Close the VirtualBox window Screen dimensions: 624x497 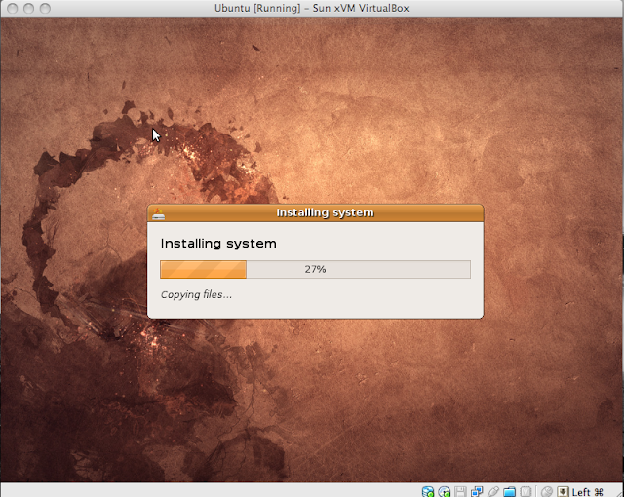click(x=13, y=8)
